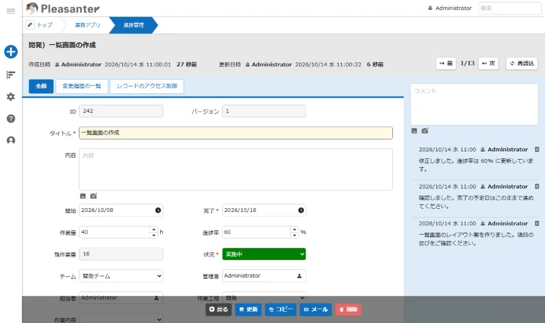Viewport: 545px width, 323px height.
Task: Delete the レイアウト案 comment
Action: 537,223
